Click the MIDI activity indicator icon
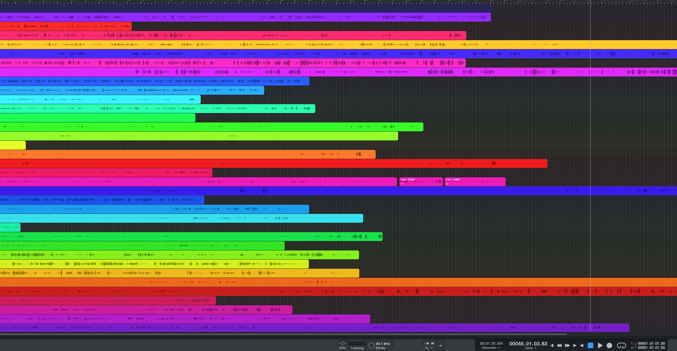This screenshot has width=677, height=351. [x=343, y=344]
